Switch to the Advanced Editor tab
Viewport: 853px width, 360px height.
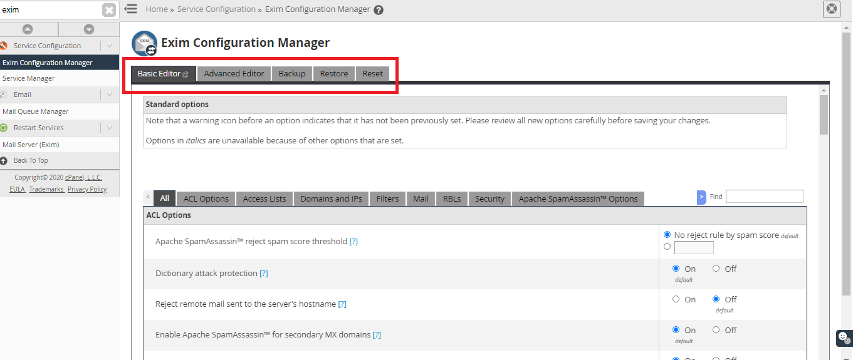(x=234, y=73)
